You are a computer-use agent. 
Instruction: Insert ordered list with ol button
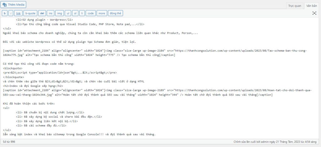[x=75, y=13]
